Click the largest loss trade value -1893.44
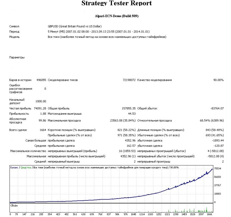 (218, 140)
